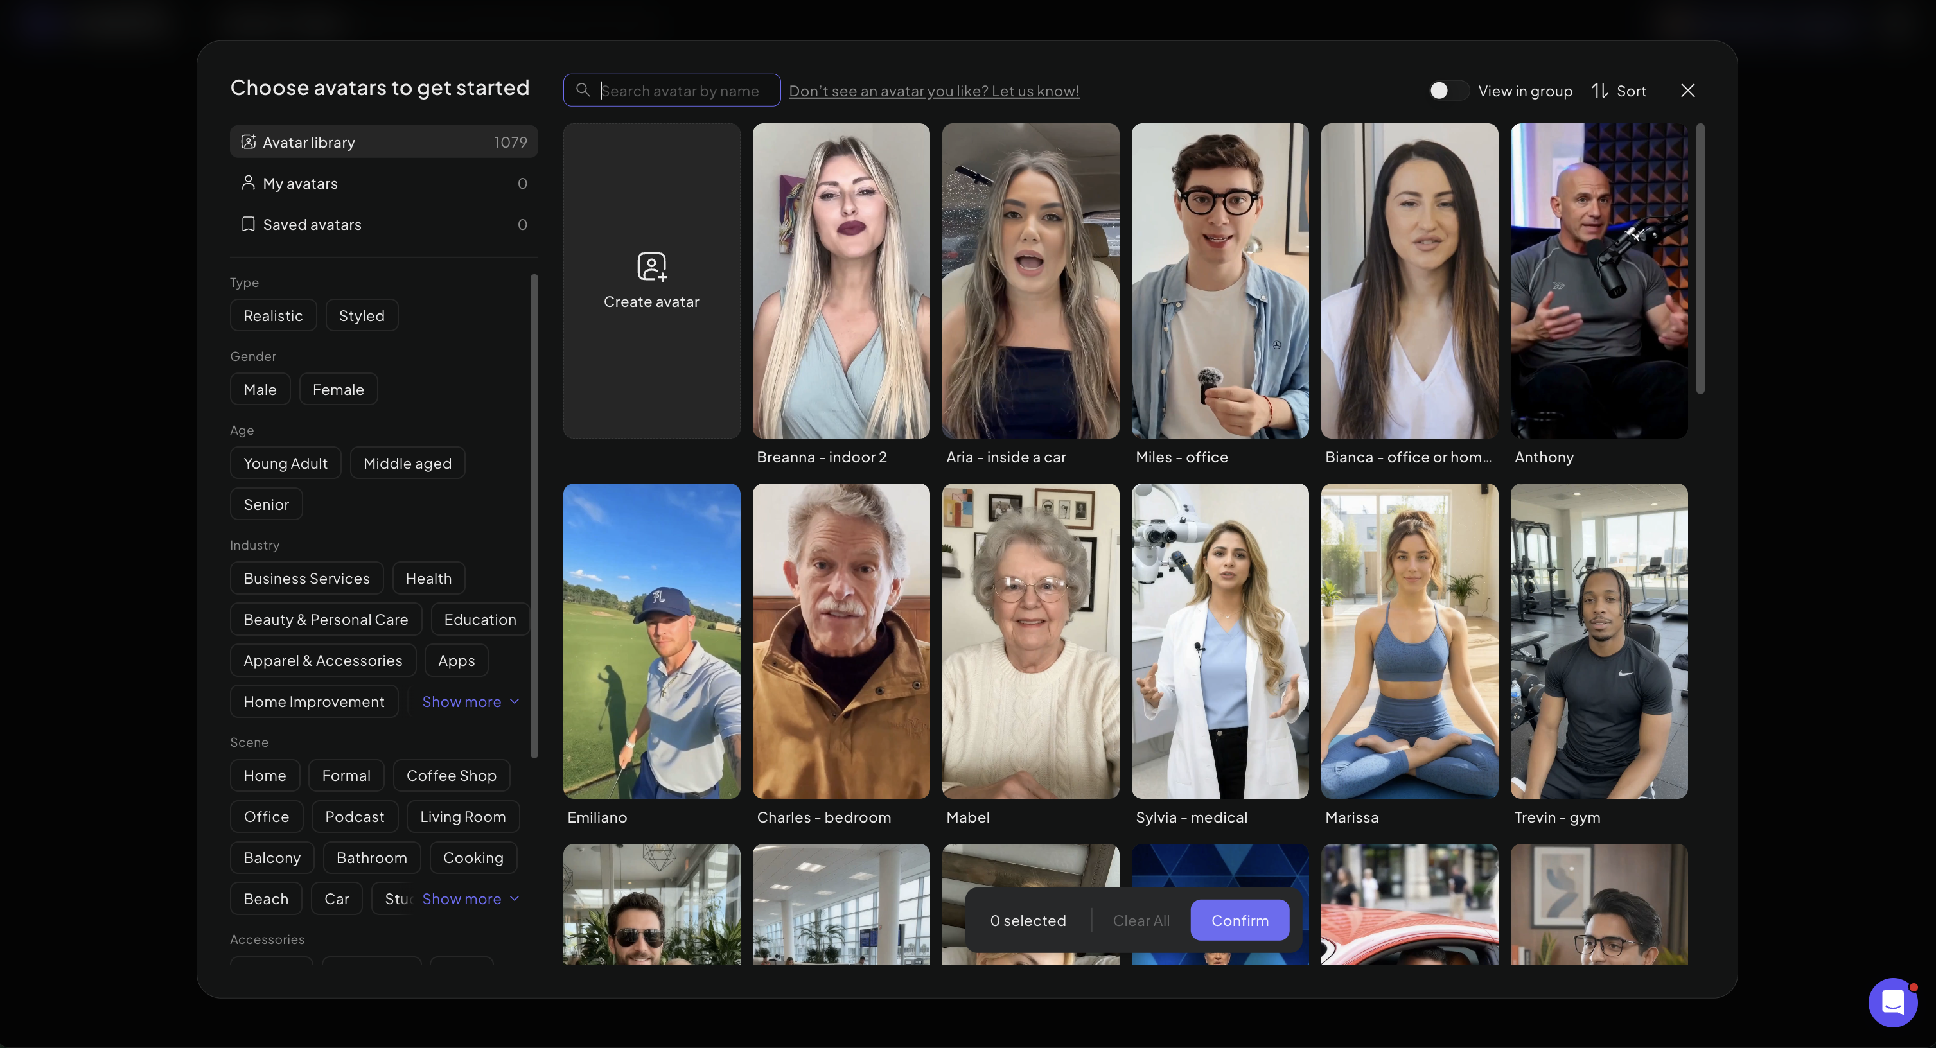This screenshot has height=1048, width=1936.
Task: Click the Avatar library icon in sidebar
Action: (248, 141)
